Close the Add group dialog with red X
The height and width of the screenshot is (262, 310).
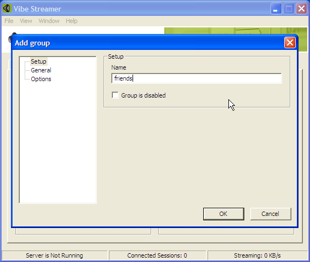coord(290,43)
